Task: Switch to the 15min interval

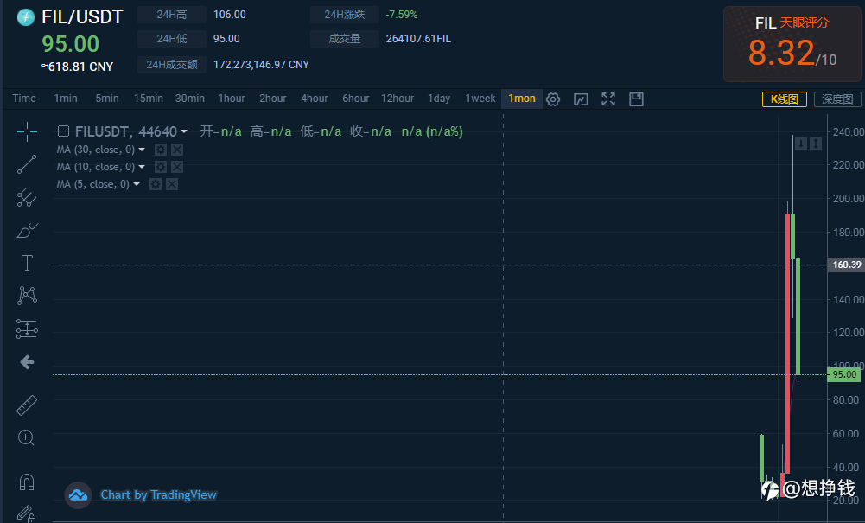Action: [149, 99]
